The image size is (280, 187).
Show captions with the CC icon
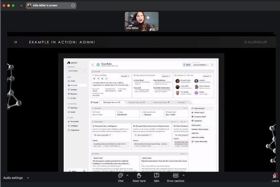(x=175, y=178)
